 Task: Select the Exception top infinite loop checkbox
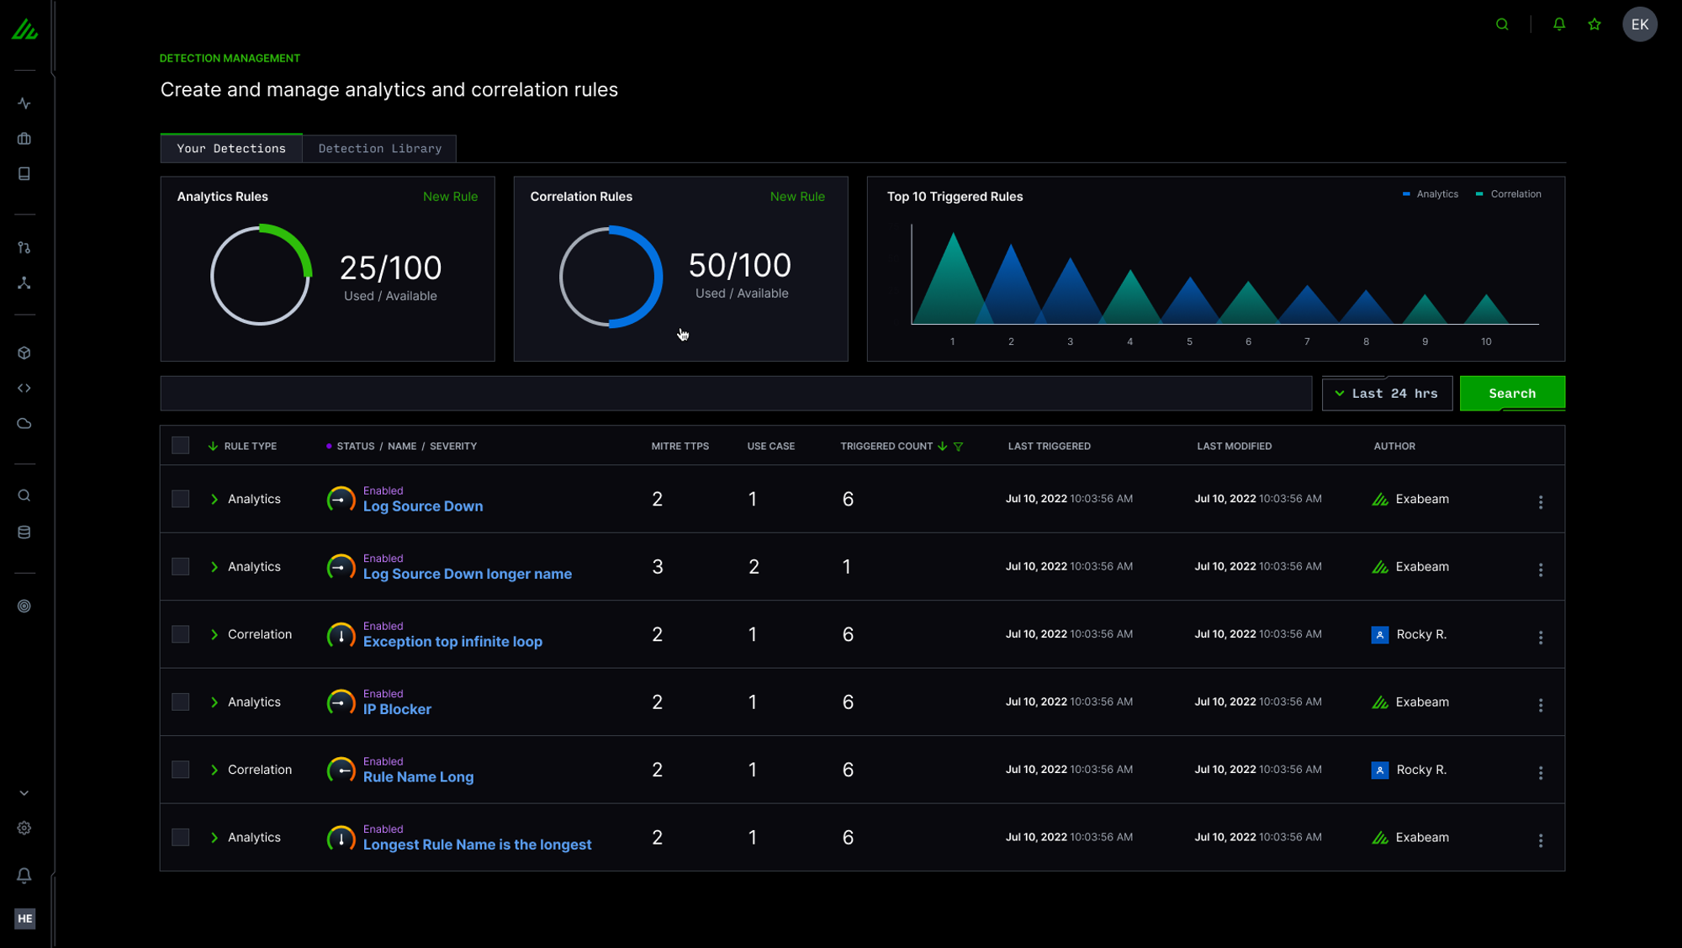tap(180, 634)
